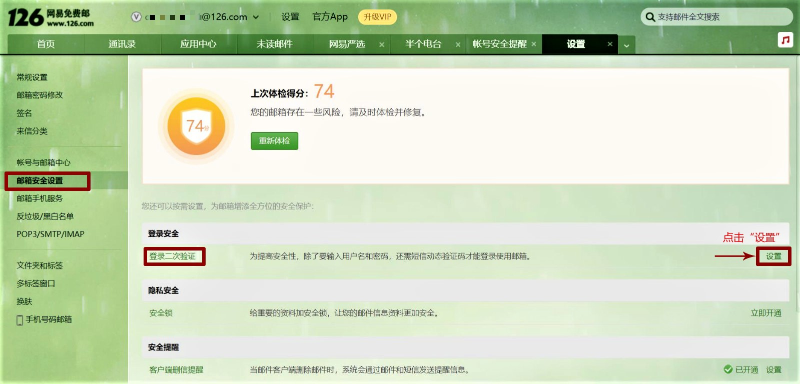Open the tab overflow dropdown chevron
This screenshot has height=384, width=800.
tap(626, 45)
